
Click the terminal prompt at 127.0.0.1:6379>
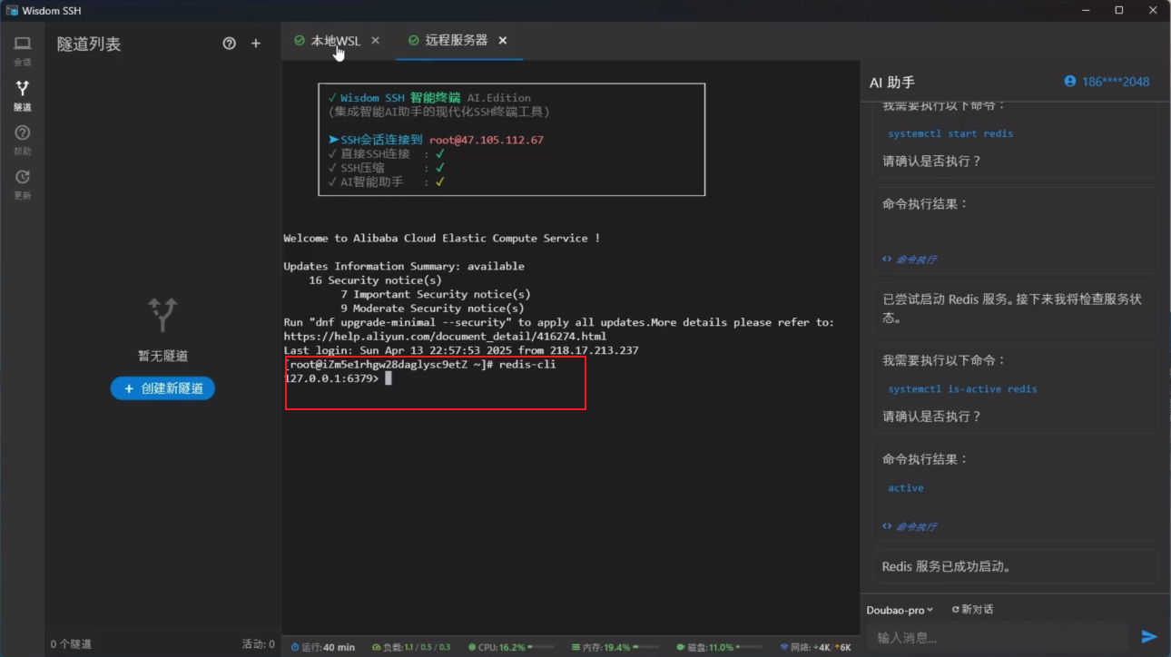331,378
